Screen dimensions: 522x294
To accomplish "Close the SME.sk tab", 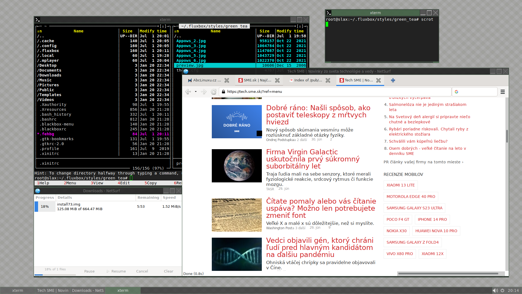I will pyautogui.click(x=277, y=80).
